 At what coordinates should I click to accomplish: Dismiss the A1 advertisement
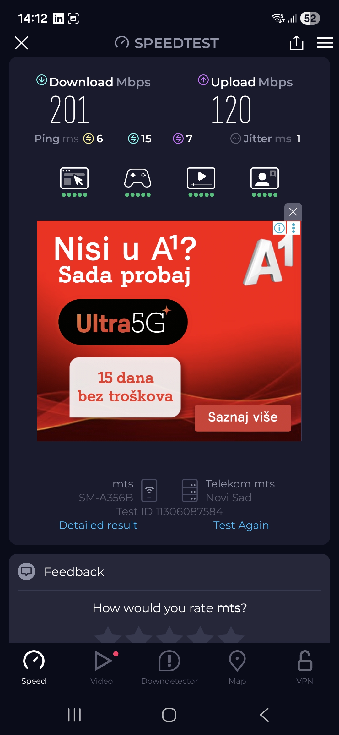[x=293, y=212]
